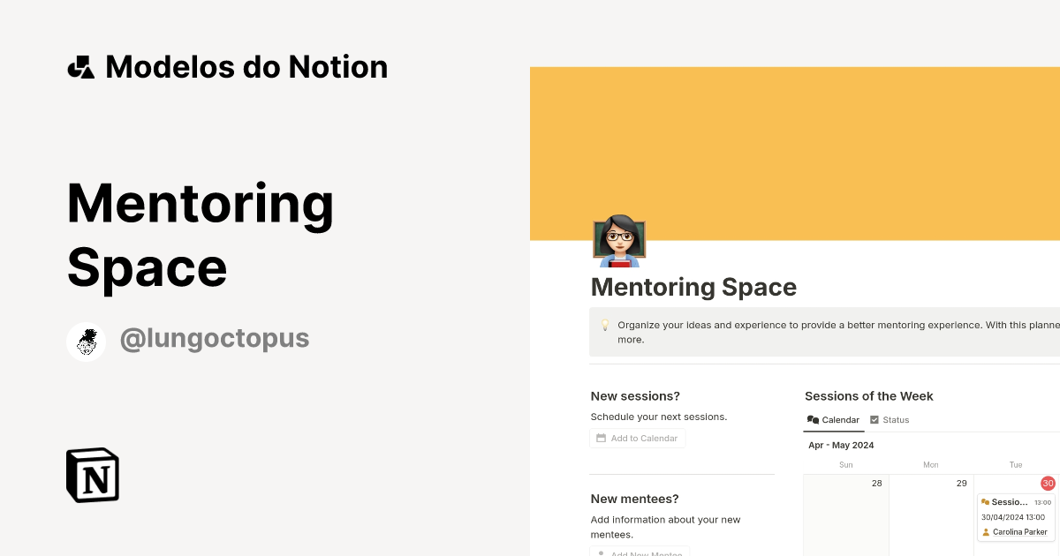The height and width of the screenshot is (556, 1060).
Task: Click the Apr - May 2024 heading
Action: coord(841,445)
